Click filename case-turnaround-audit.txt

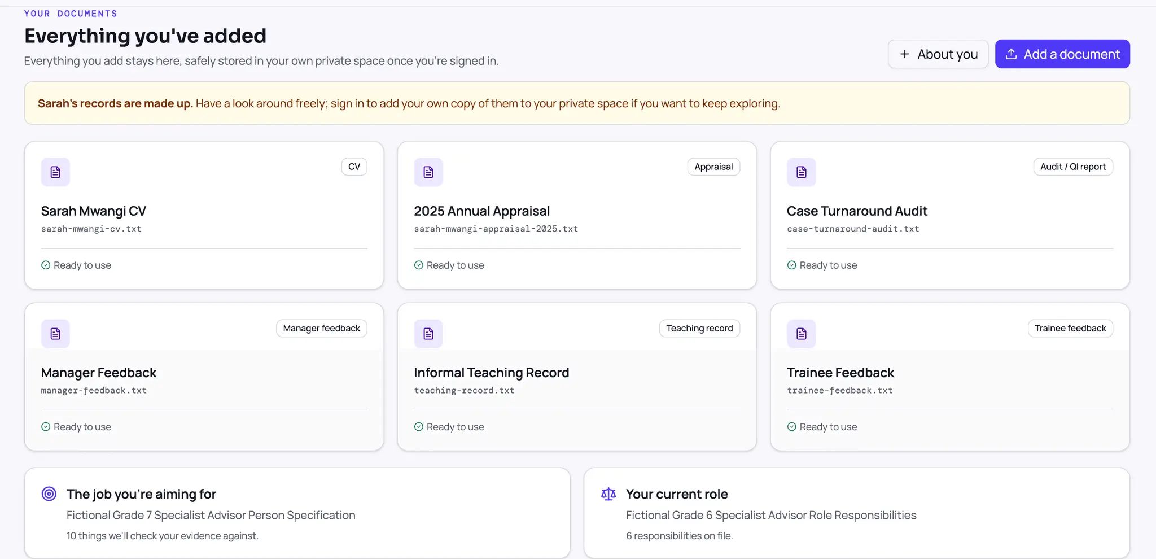pyautogui.click(x=853, y=229)
